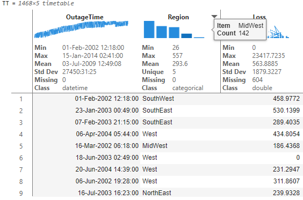Image resolution: width=303 pixels, height=200 pixels.
Task: Click Loss Max value 23417.7235
Action: click(269, 56)
